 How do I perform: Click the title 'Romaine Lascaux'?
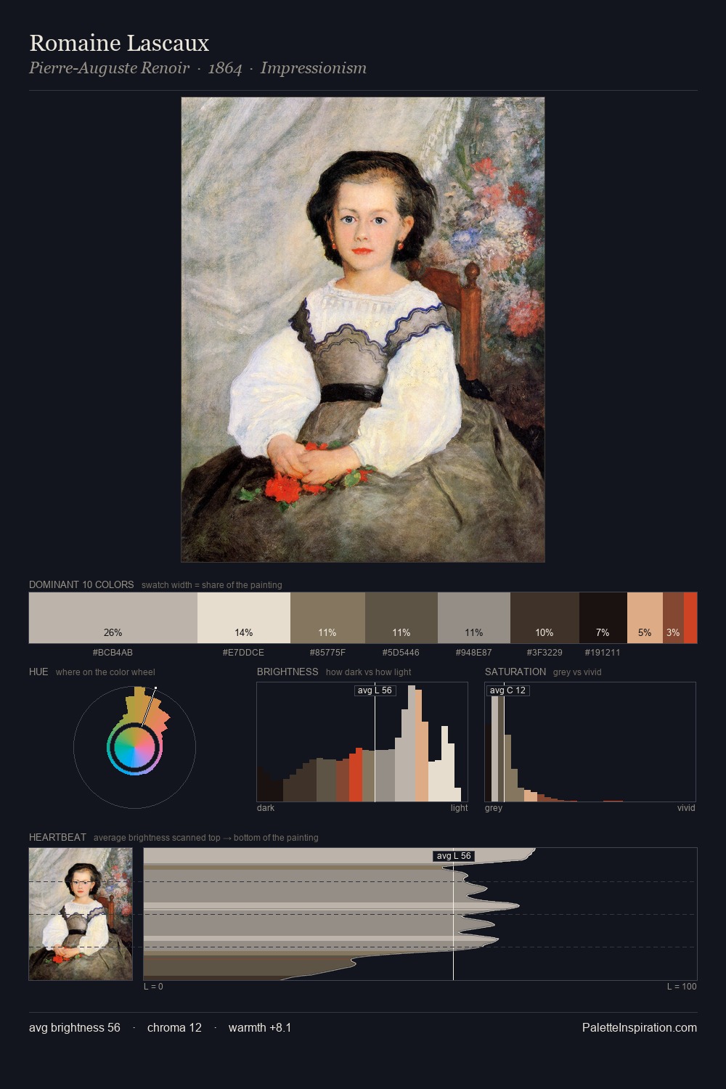[x=119, y=43]
